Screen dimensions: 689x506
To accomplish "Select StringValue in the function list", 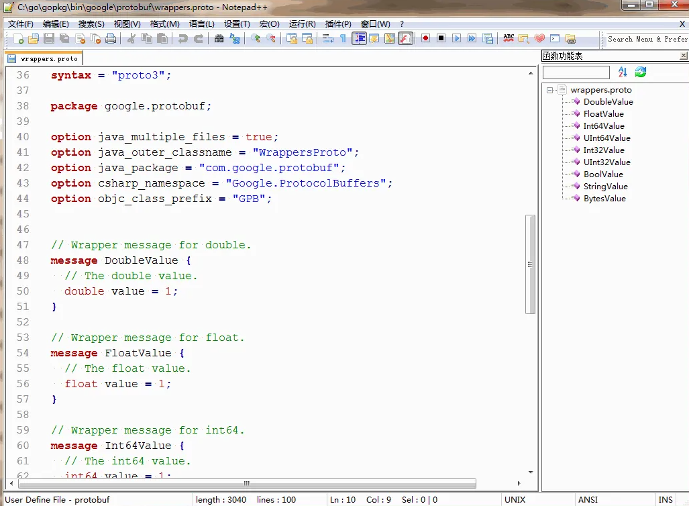I will tap(606, 187).
